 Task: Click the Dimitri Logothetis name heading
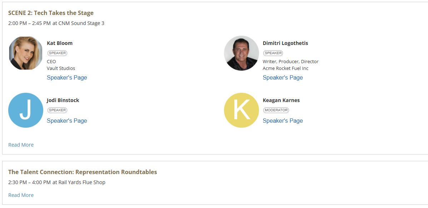click(x=285, y=43)
